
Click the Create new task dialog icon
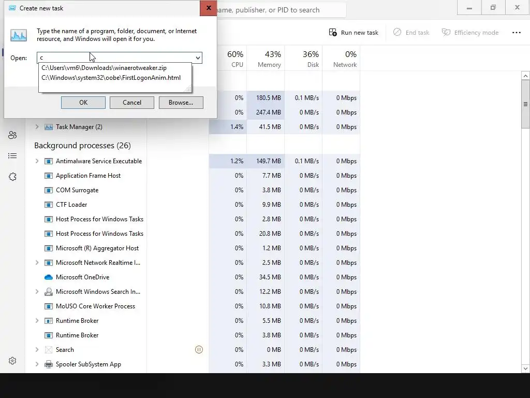pyautogui.click(x=12, y=8)
